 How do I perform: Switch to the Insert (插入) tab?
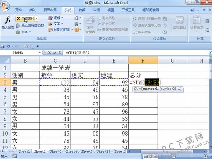coord(32,10)
